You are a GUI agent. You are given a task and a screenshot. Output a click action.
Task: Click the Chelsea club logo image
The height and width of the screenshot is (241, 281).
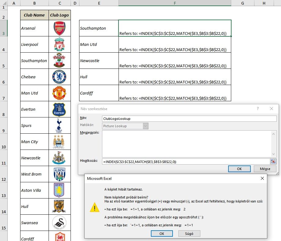pyautogui.click(x=59, y=77)
